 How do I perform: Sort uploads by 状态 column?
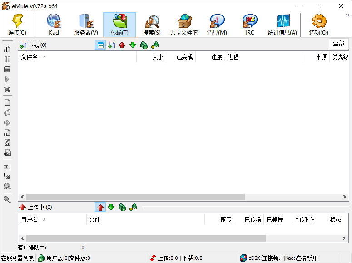click(338, 219)
